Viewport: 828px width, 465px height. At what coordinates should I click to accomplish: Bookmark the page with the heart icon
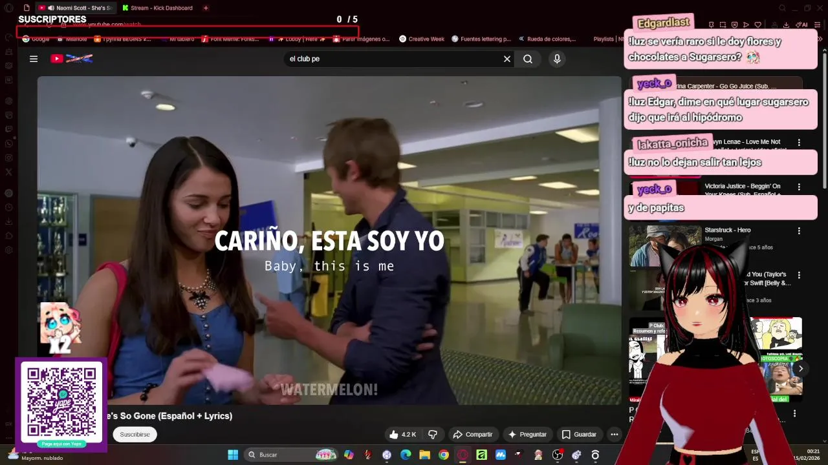(x=757, y=25)
